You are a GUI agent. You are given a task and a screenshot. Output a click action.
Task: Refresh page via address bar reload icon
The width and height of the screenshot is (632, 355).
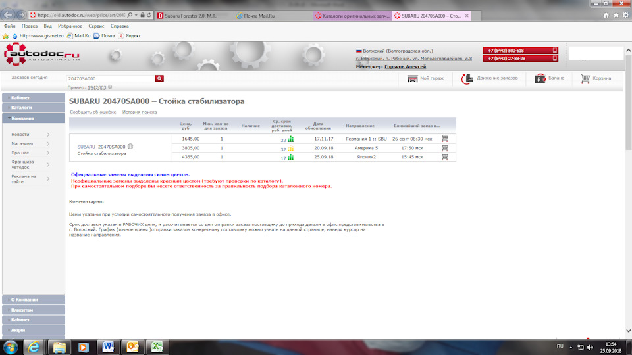pos(149,15)
